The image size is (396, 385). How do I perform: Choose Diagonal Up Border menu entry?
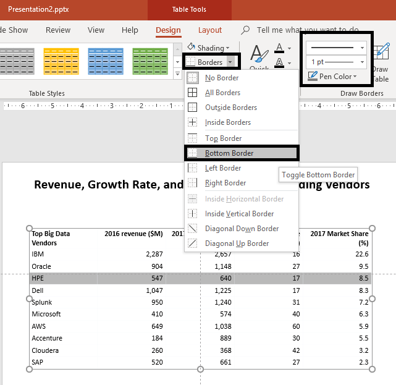click(242, 243)
